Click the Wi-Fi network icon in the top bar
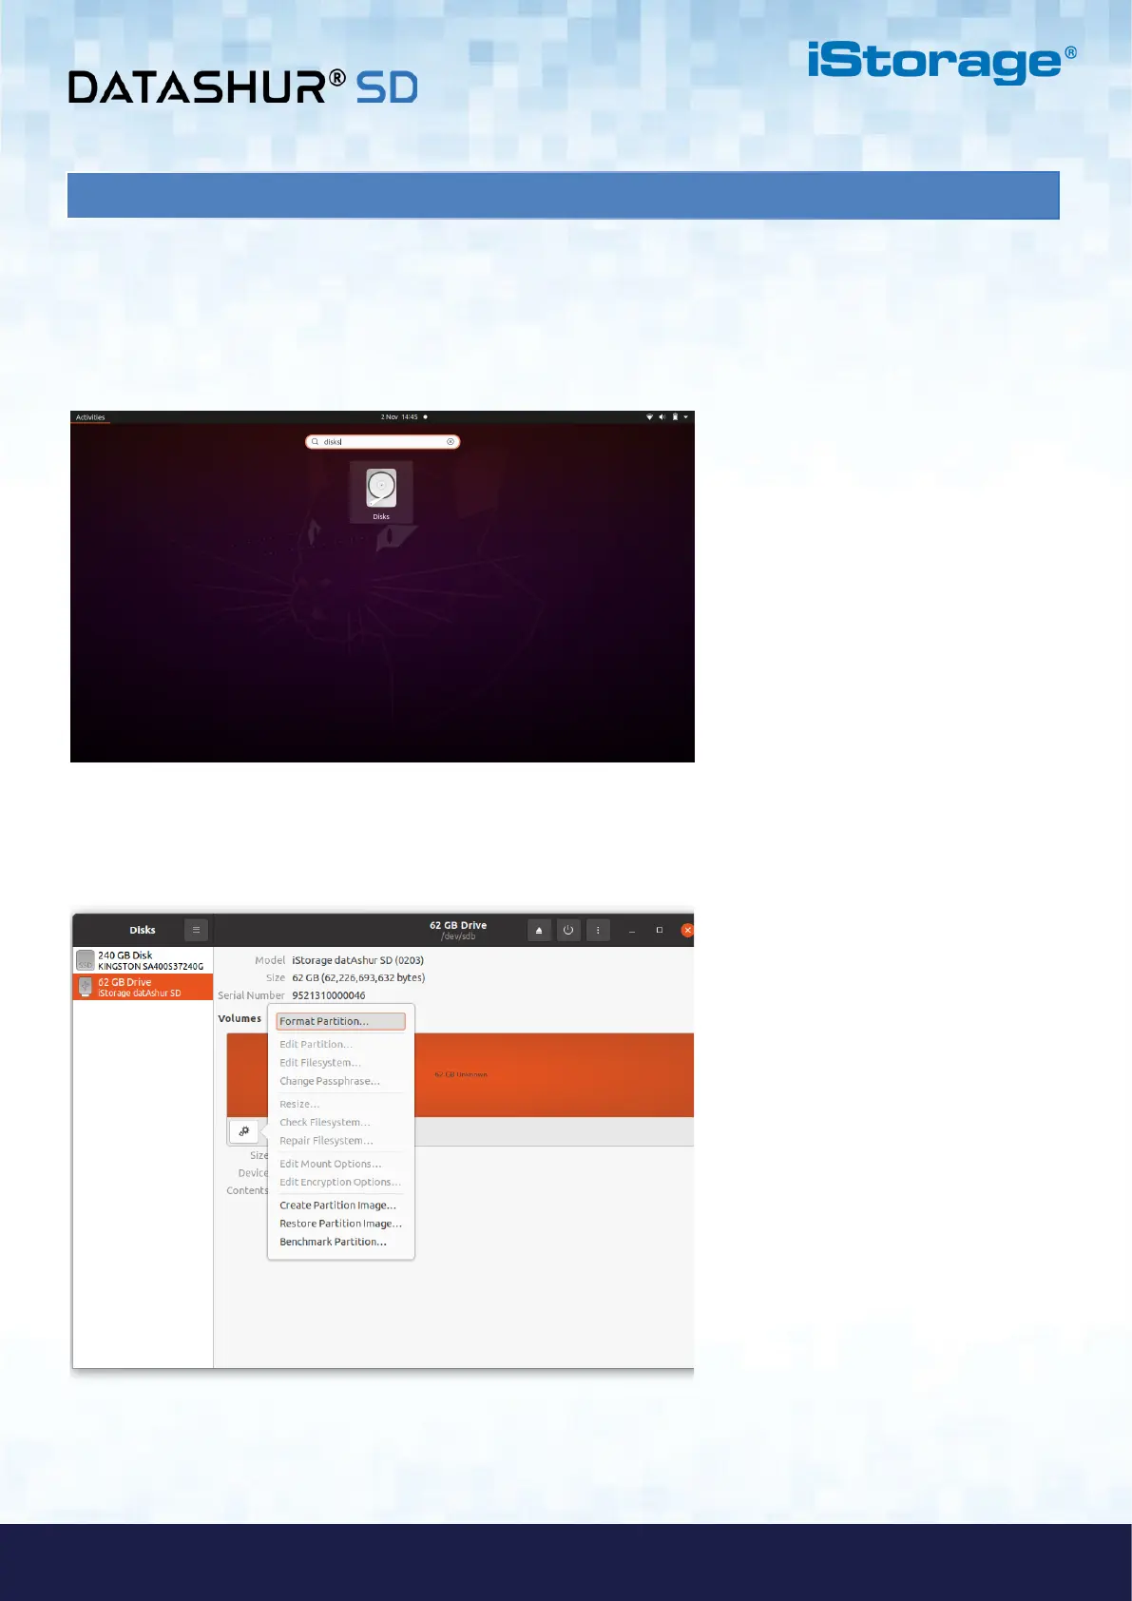Viewport: 1132px width, 1601px height. point(650,417)
